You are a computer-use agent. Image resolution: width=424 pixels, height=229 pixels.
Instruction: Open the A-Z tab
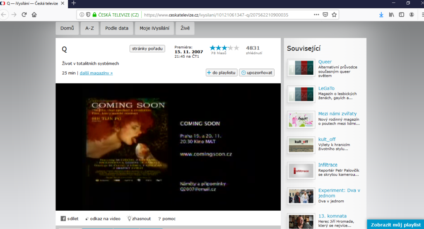89,28
